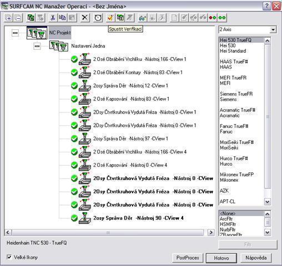Image resolution: width=282 pixels, height=266 pixels.
Task: Click the green double-window icon after the verification icon
Action: 120,18
